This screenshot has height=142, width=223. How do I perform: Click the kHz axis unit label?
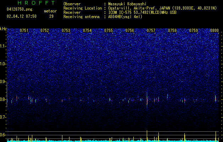(3, 29)
